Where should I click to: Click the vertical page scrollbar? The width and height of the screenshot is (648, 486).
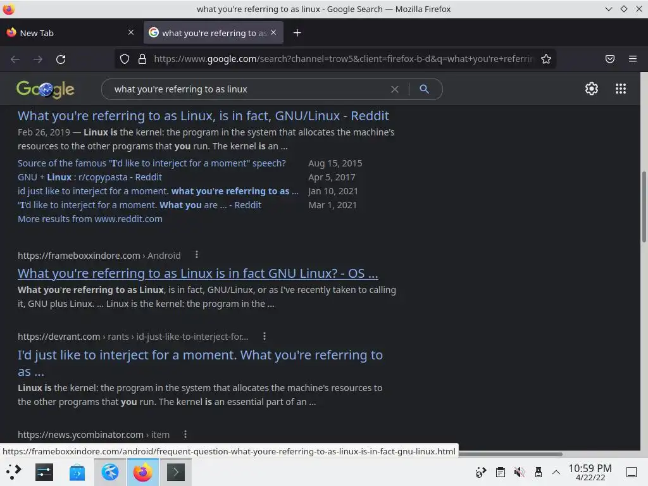[x=644, y=207]
